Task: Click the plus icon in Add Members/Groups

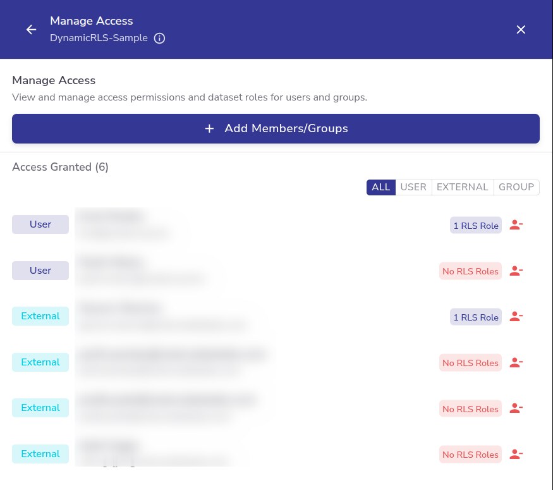Action: point(209,128)
